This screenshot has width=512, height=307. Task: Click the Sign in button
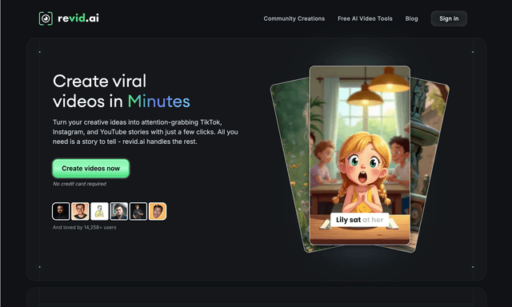point(449,18)
